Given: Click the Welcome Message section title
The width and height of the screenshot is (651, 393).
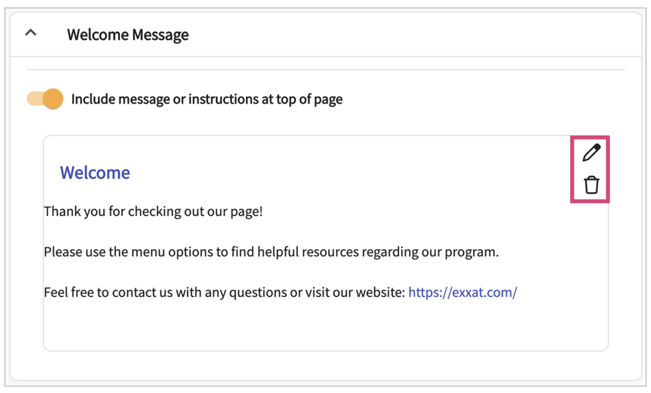Looking at the screenshot, I should click(128, 35).
